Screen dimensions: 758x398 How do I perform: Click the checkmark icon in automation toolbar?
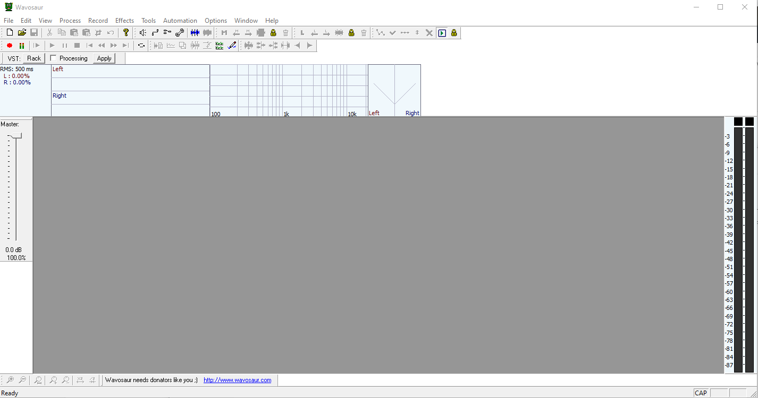click(393, 33)
